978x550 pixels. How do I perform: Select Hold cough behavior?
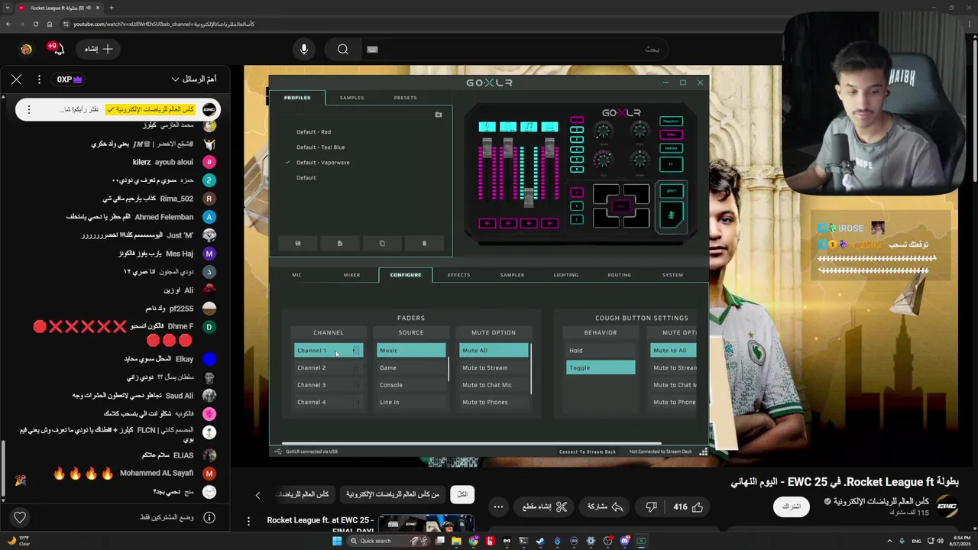(601, 351)
